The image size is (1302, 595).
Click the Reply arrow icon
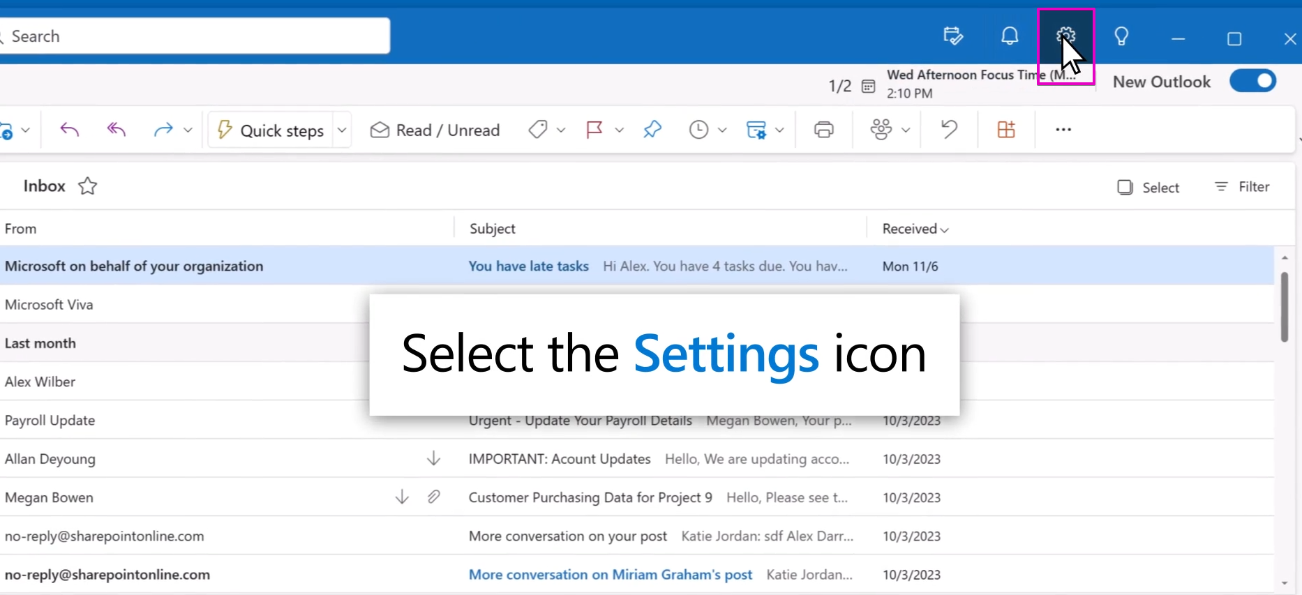pos(69,130)
